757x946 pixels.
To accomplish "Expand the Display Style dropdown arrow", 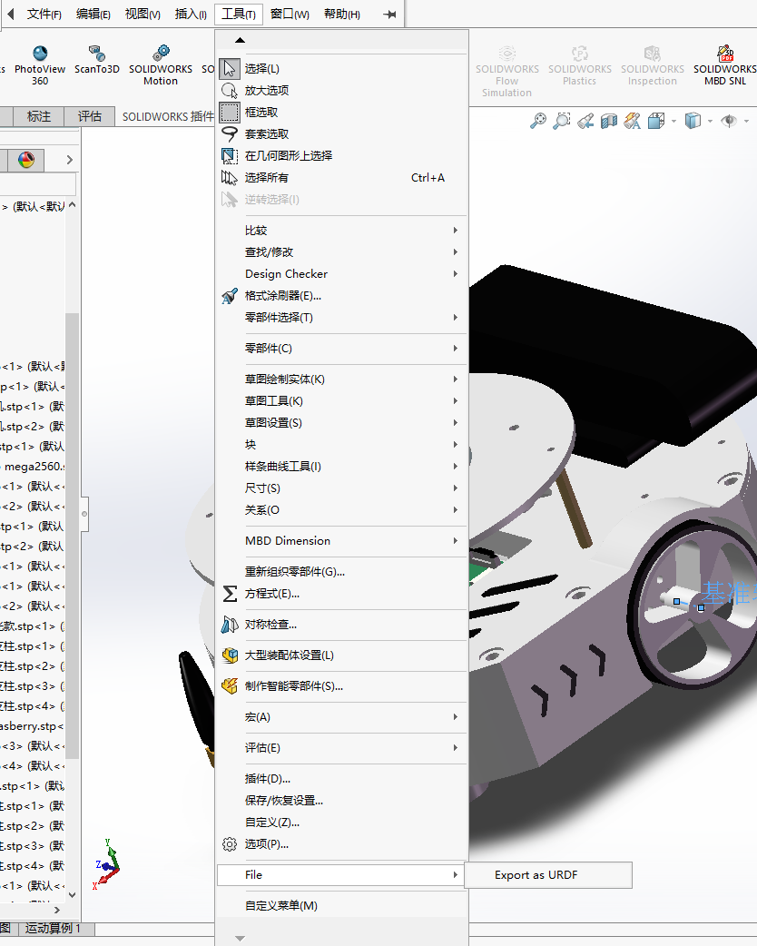I will point(710,121).
